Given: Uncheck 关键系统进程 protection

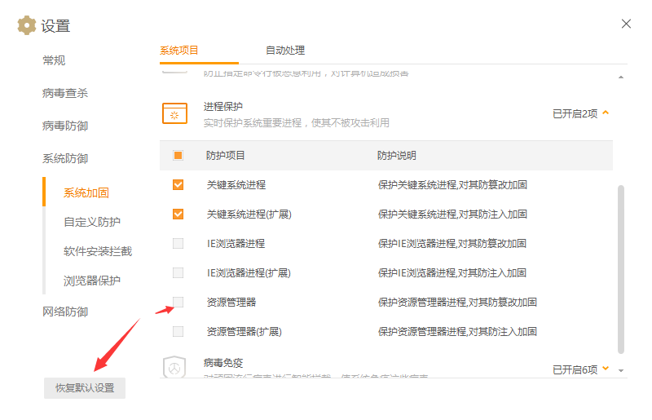Looking at the screenshot, I should click(x=178, y=184).
